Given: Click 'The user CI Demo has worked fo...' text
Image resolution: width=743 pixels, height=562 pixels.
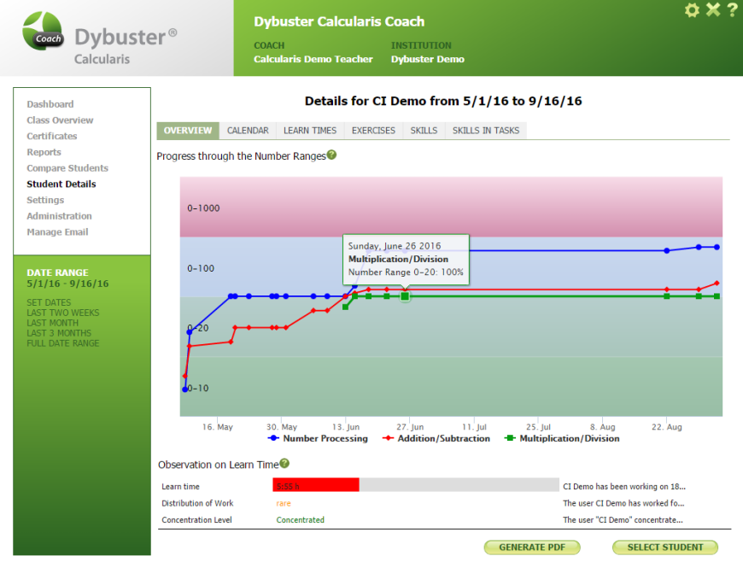Looking at the screenshot, I should tap(623, 503).
